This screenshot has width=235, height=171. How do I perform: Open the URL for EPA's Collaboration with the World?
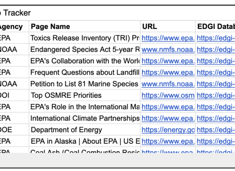coord(168,61)
